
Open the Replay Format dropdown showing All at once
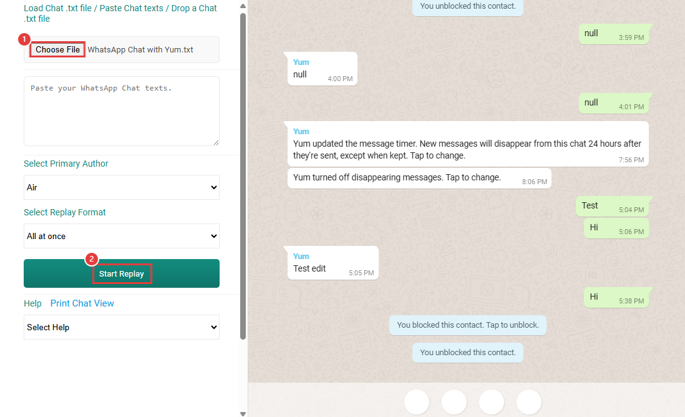click(x=121, y=236)
